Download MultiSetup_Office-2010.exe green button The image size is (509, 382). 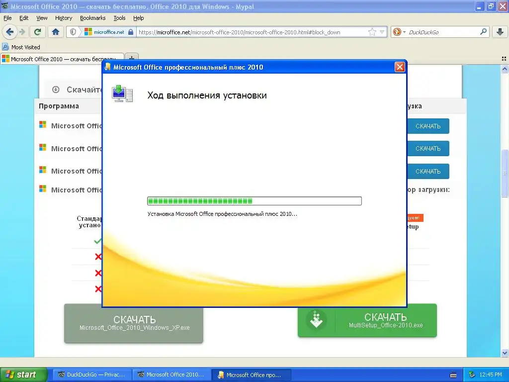click(367, 320)
